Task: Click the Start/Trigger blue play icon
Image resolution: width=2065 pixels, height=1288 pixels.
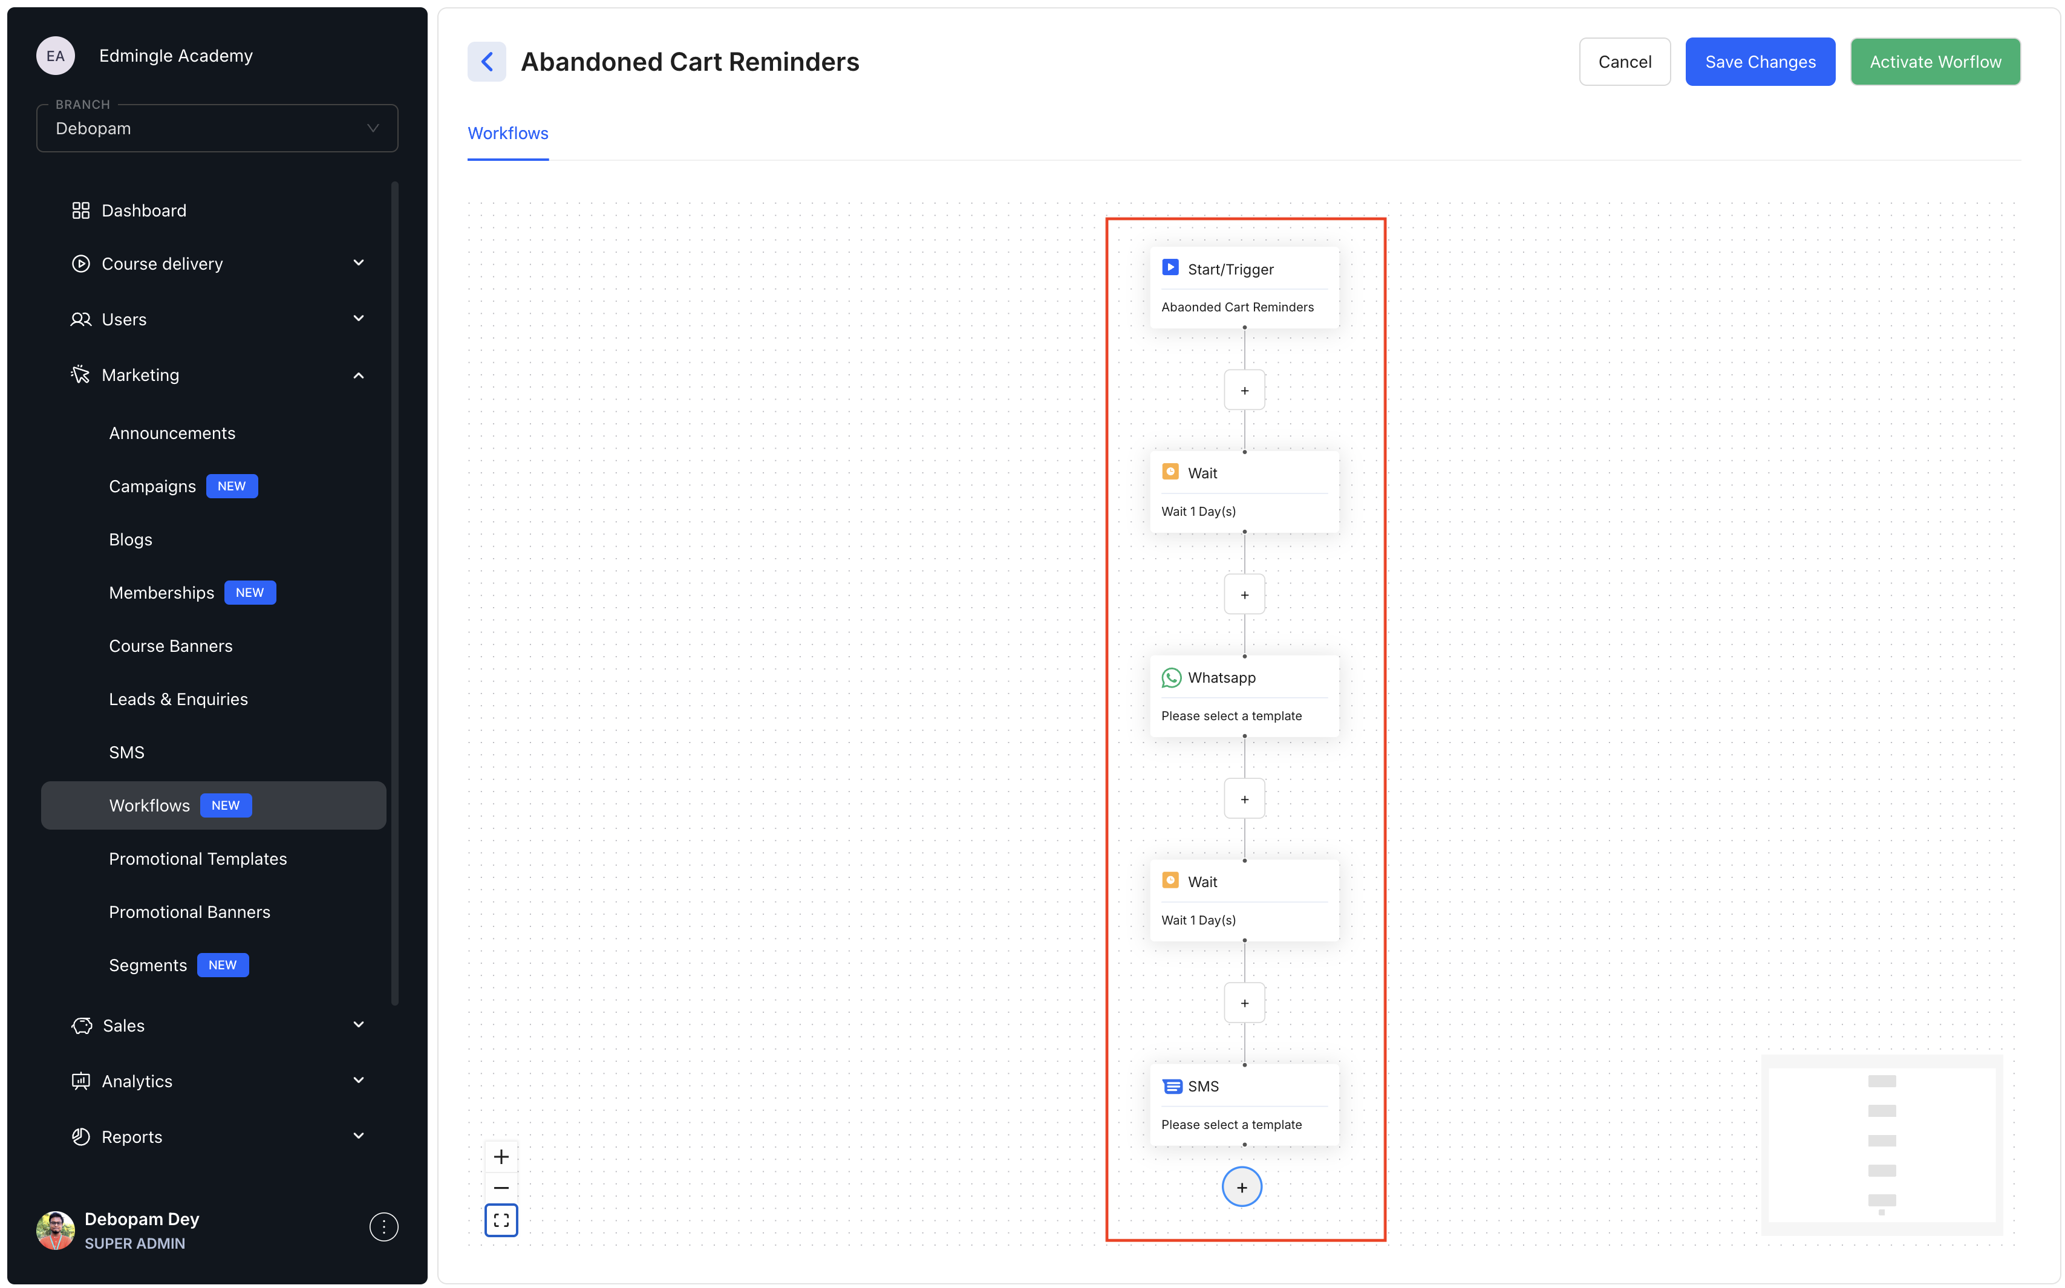Action: 1170,267
